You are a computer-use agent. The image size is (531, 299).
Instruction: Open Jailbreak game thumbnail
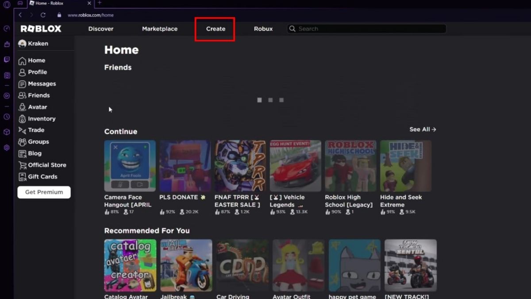tap(186, 265)
